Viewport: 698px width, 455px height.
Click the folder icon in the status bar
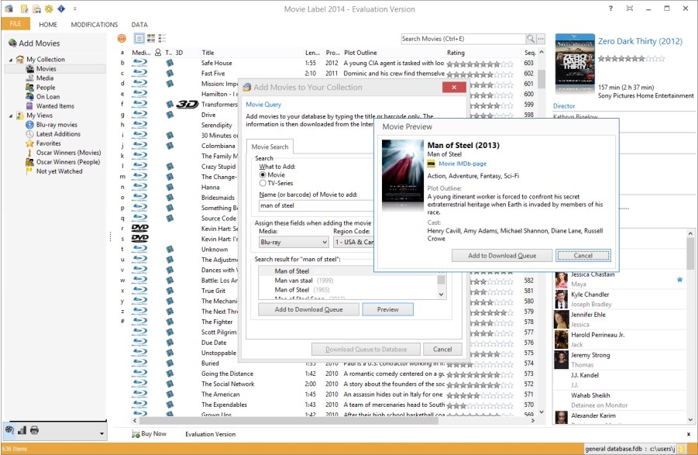[681, 449]
